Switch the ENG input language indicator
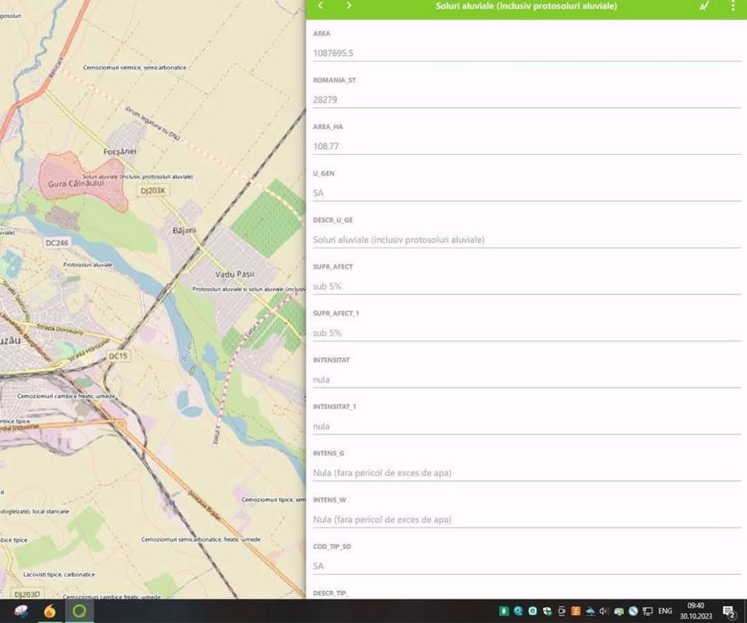Viewport: 747px width, 623px height. pos(665,611)
